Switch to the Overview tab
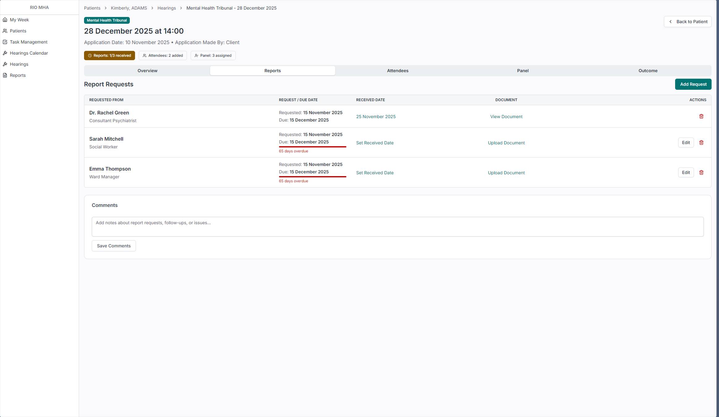 147,71
